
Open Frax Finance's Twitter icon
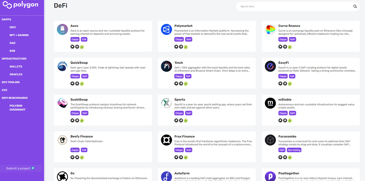coord(177,157)
